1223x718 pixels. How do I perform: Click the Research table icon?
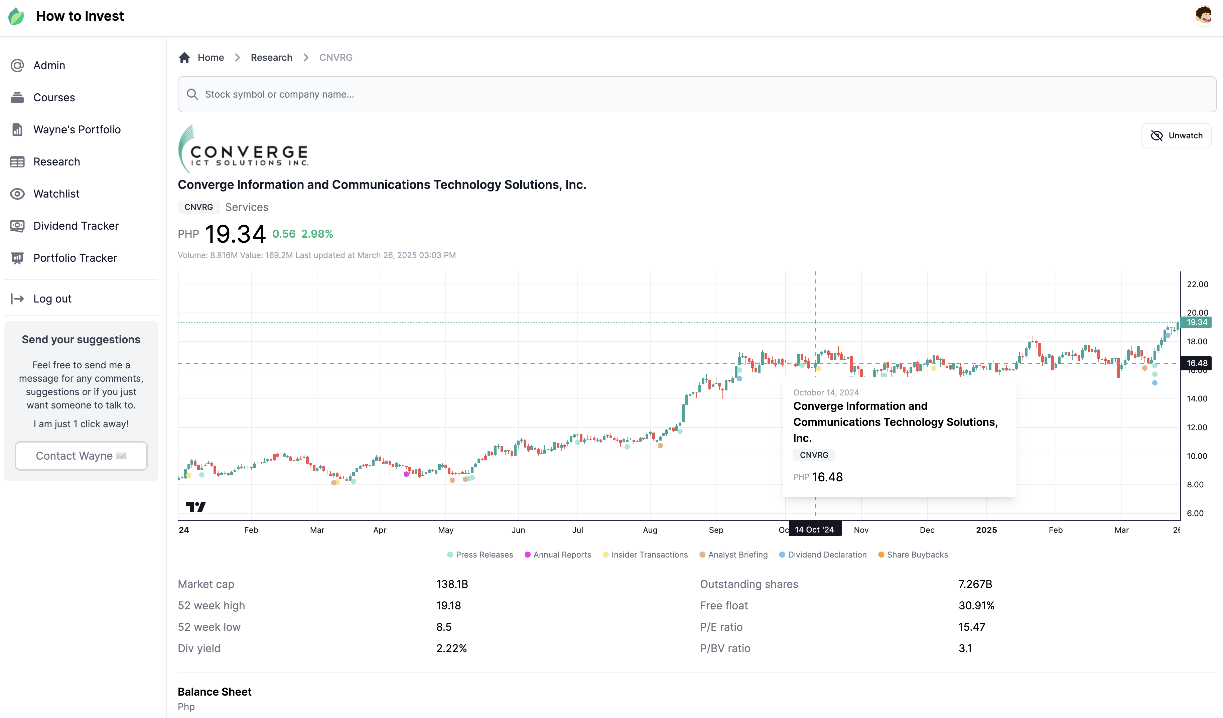[17, 162]
